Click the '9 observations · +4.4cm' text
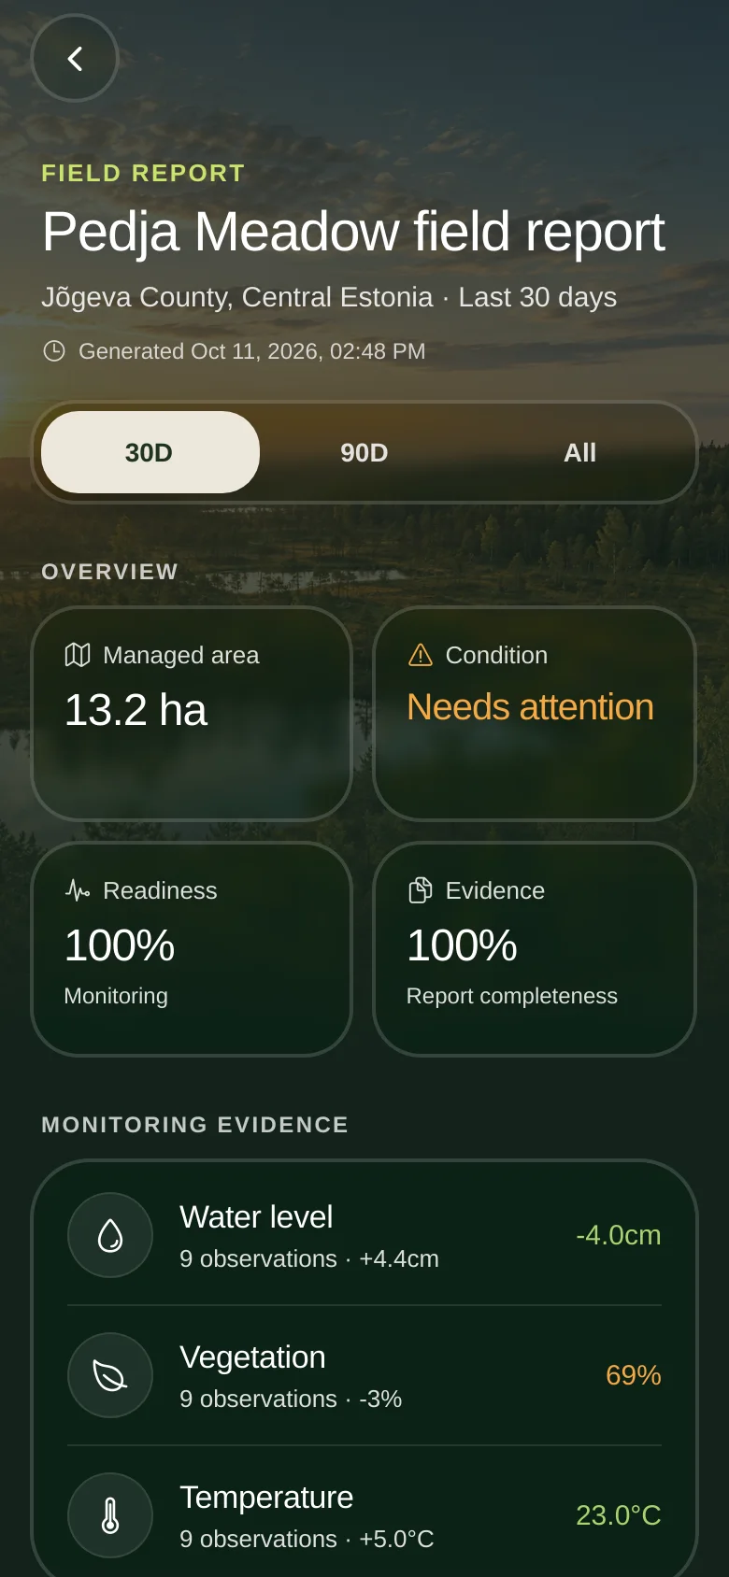 309,1259
